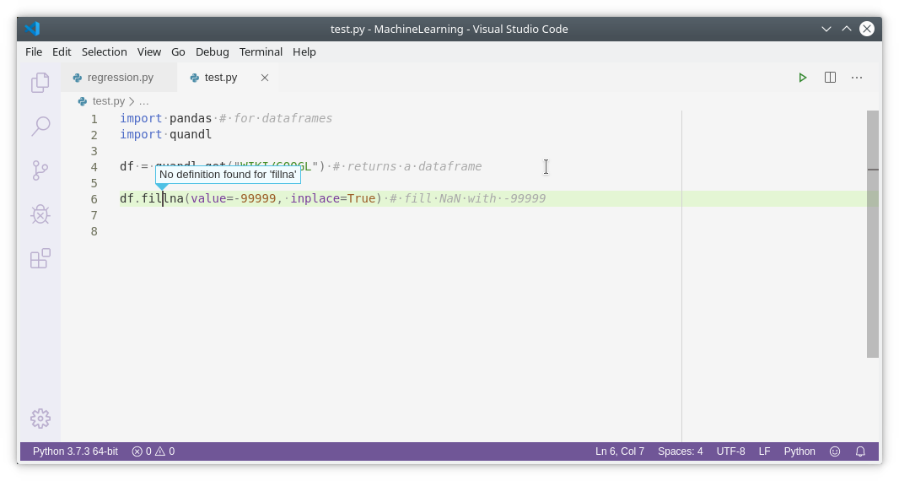The image size is (899, 481).
Task: Click the VS Code logo in title bar
Action: click(33, 29)
